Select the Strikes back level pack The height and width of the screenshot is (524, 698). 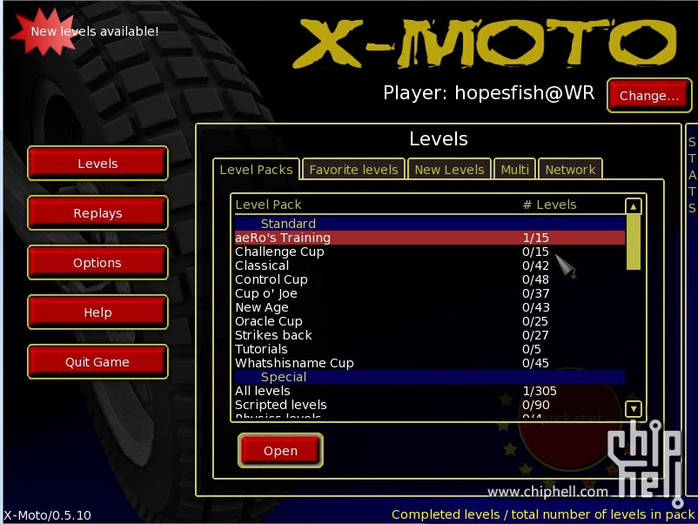click(430, 335)
